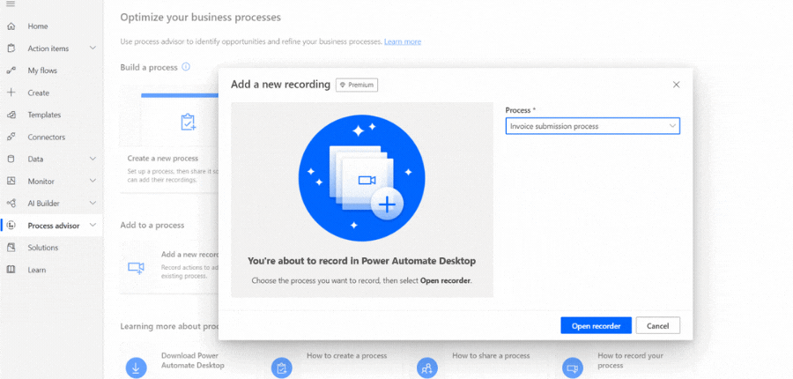Open the How to share a process link
Screen dimensions: 793x379
tap(491, 356)
